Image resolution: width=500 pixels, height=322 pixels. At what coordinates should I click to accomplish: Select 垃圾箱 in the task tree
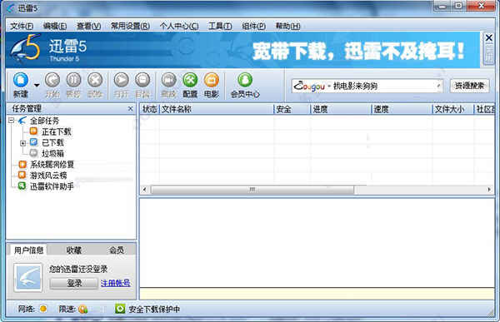[x=52, y=154]
